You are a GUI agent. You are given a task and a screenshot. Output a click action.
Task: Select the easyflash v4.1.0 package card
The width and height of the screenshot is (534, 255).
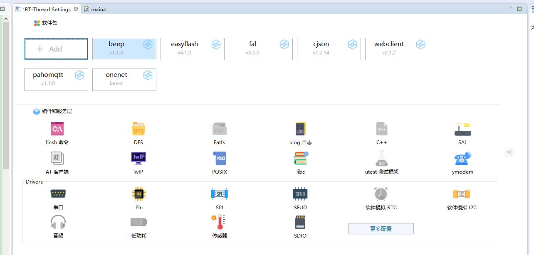point(193,49)
